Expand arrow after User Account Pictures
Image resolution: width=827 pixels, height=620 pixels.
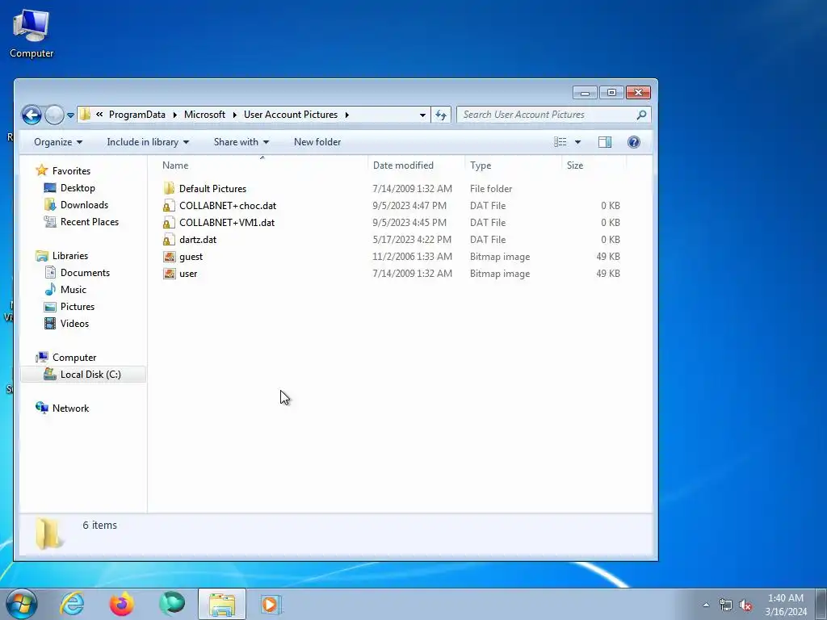pyautogui.click(x=347, y=115)
